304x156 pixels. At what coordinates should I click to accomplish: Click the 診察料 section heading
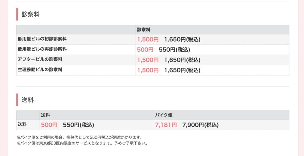[31, 14]
